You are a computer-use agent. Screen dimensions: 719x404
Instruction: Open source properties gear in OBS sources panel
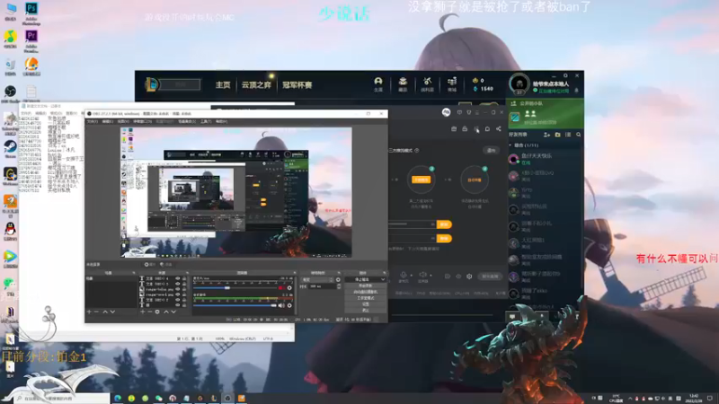pos(157,312)
